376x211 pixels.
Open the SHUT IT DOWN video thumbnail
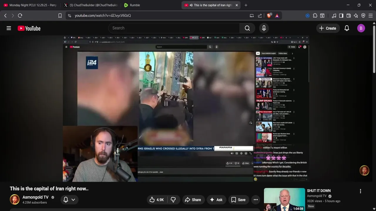pos(284,199)
